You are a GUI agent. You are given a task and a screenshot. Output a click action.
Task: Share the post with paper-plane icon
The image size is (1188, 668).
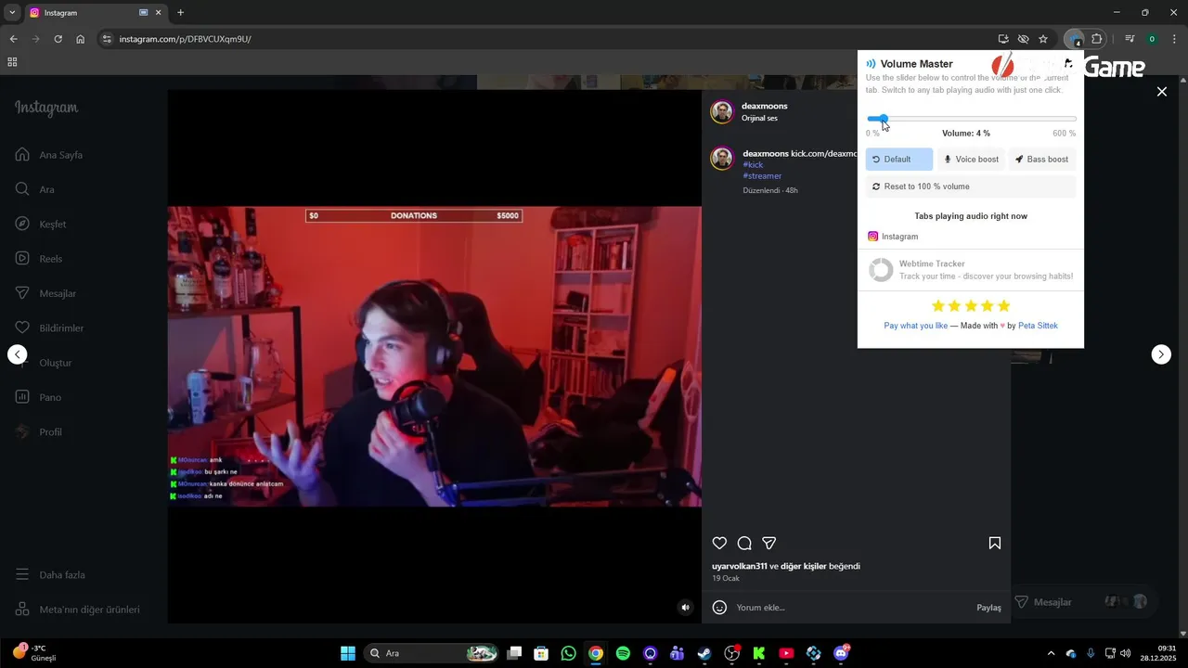(769, 543)
